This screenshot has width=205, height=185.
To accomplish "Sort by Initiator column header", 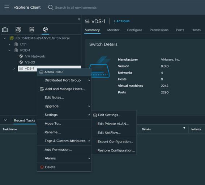I will 196,129.
